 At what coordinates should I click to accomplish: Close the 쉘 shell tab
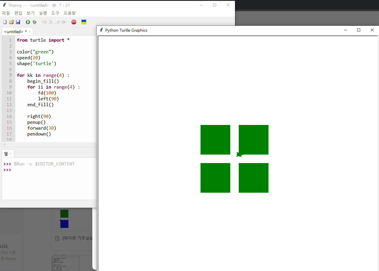[x=11, y=154]
